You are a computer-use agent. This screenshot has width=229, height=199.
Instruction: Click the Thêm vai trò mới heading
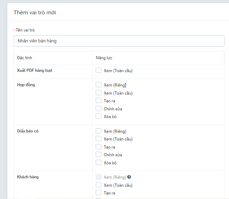click(35, 13)
